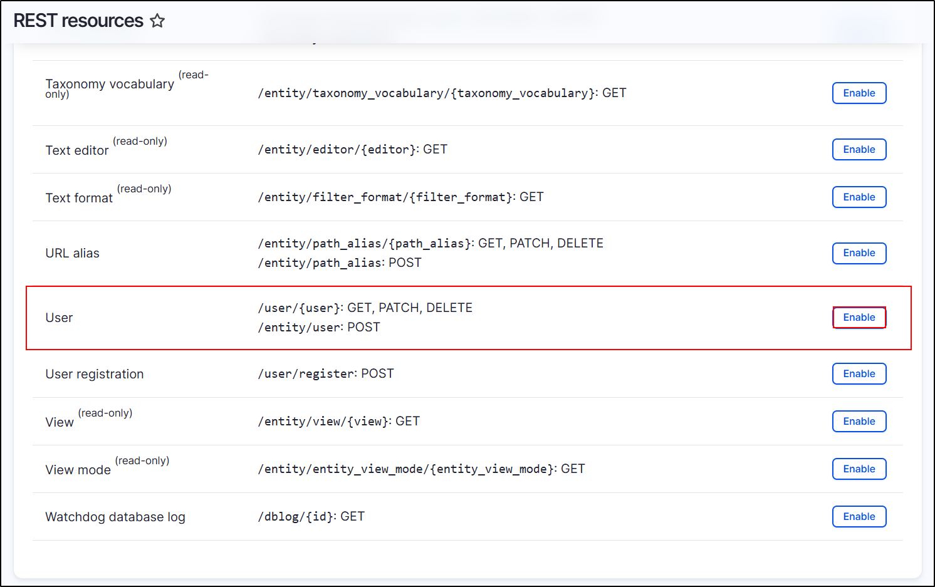Enable the Watchdog database log resource
Viewport: 935px width, 587px height.
point(859,516)
